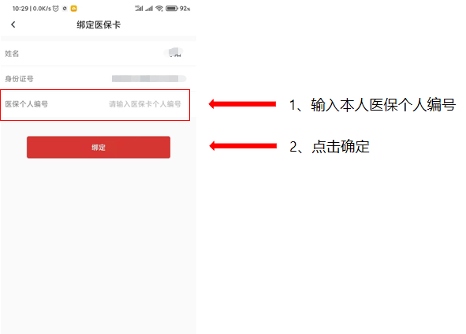This screenshot has height=334, width=466.
Task: Click the 姓名 label
Action: coord(12,54)
